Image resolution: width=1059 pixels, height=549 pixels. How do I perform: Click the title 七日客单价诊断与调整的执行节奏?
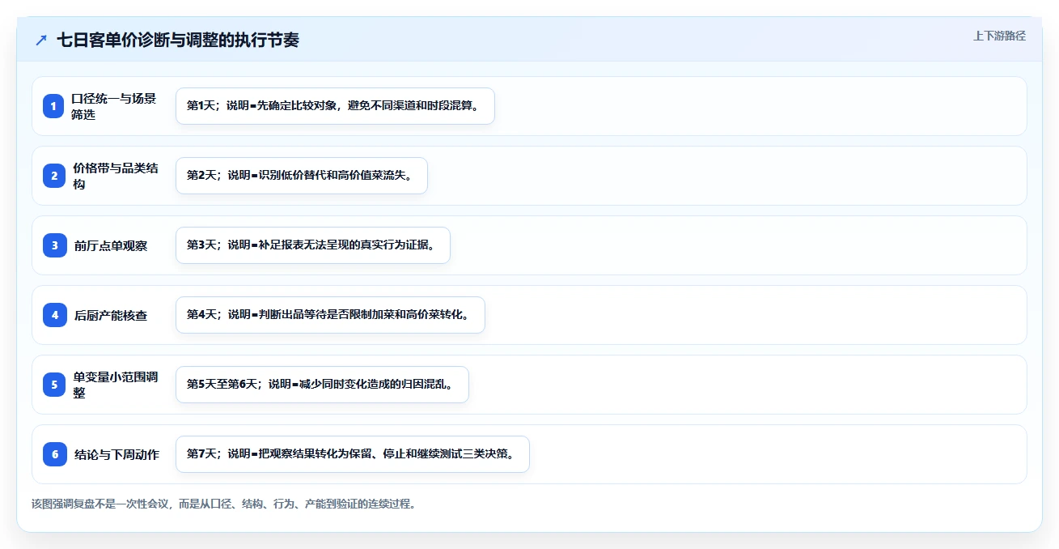point(178,40)
